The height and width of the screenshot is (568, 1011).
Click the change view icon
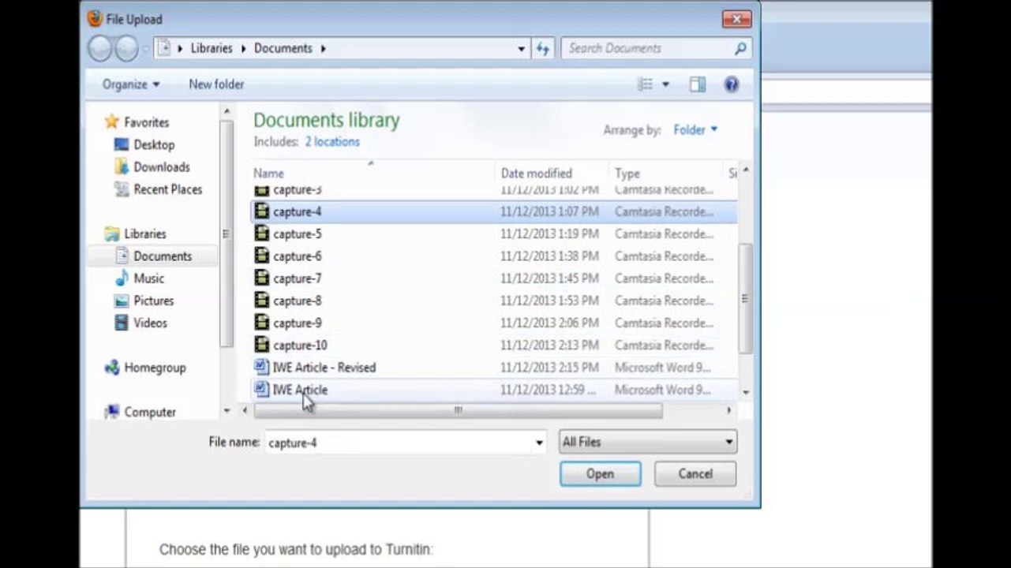646,84
